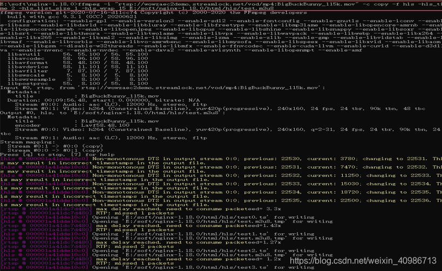Select the 'libavcodec' version row
Viewport: 442px width, 271px height.
coord(78,59)
